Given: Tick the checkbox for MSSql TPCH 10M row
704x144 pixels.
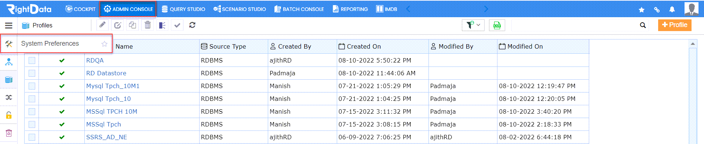Looking at the screenshot, I should coord(32,111).
